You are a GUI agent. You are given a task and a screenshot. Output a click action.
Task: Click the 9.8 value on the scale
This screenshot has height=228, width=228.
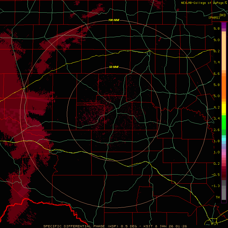pos(217,28)
